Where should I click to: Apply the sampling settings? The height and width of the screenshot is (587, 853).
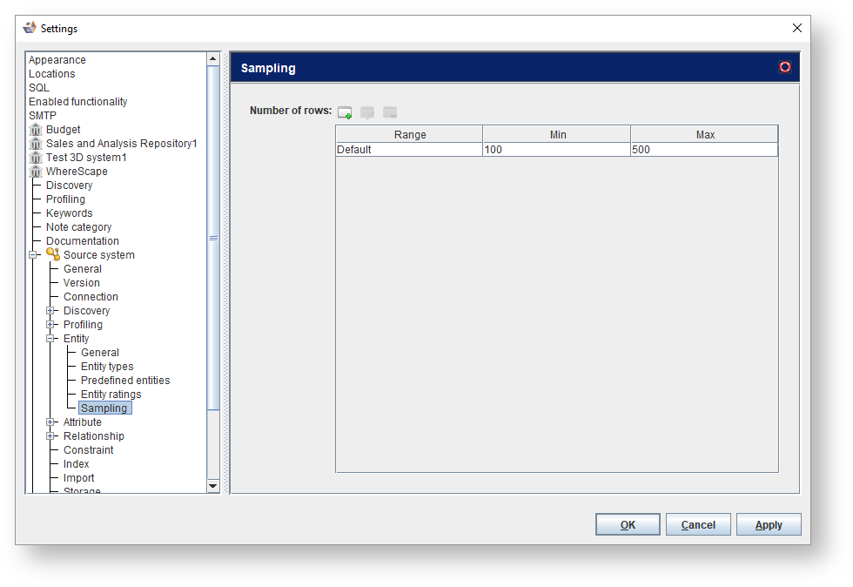coord(769,524)
